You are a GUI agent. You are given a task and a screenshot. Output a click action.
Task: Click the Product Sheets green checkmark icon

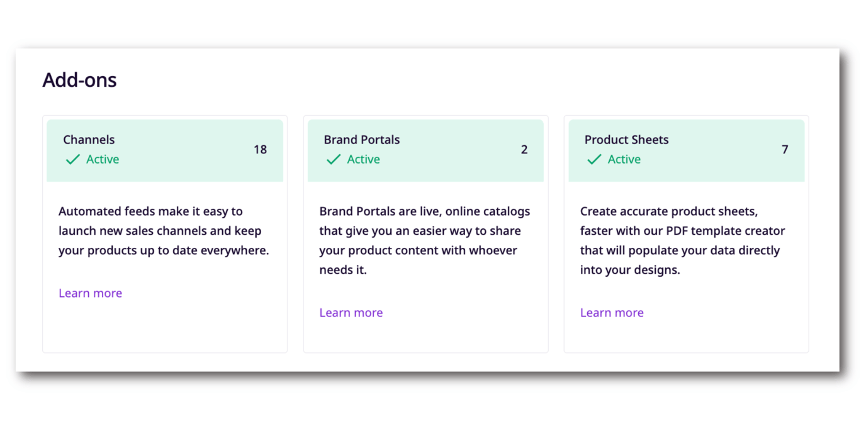click(x=594, y=160)
